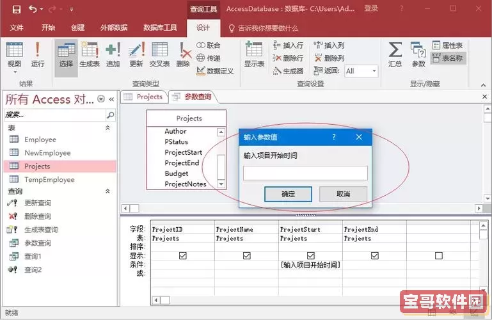
Task: Collapse the Tables (表) group
Action: coord(107,128)
